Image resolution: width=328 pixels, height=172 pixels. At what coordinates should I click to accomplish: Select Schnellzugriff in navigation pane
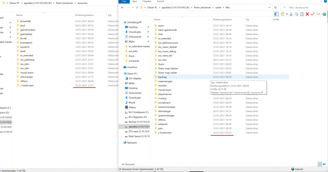pyautogui.click(x=134, y=22)
